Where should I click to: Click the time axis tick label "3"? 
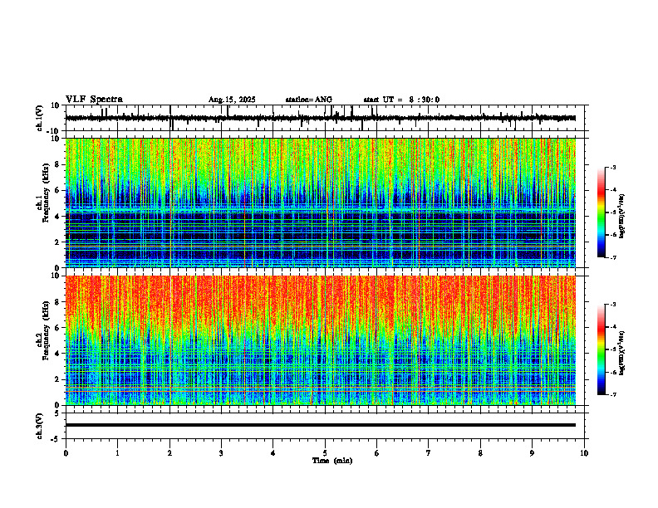point(221,453)
